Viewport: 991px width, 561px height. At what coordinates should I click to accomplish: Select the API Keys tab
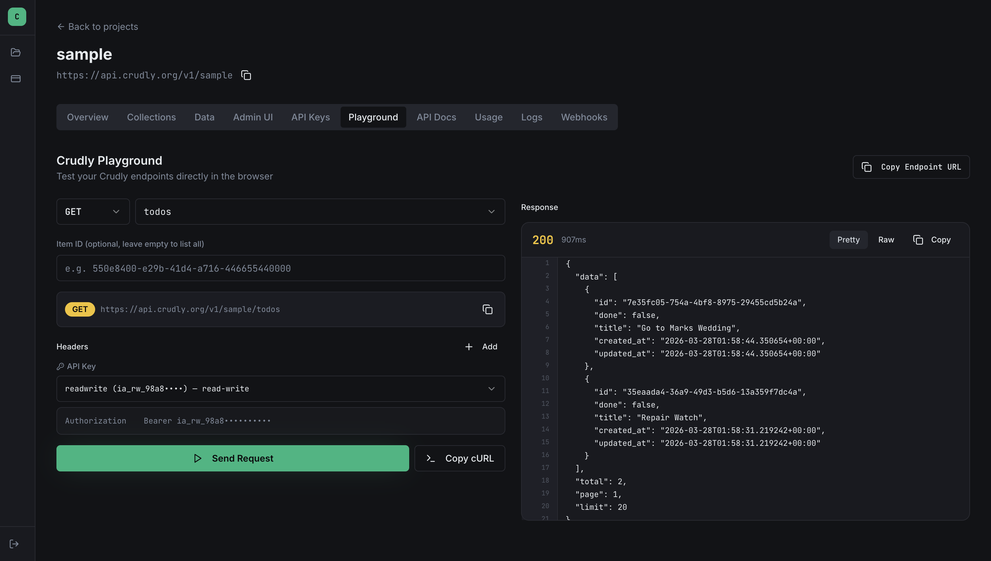click(310, 117)
